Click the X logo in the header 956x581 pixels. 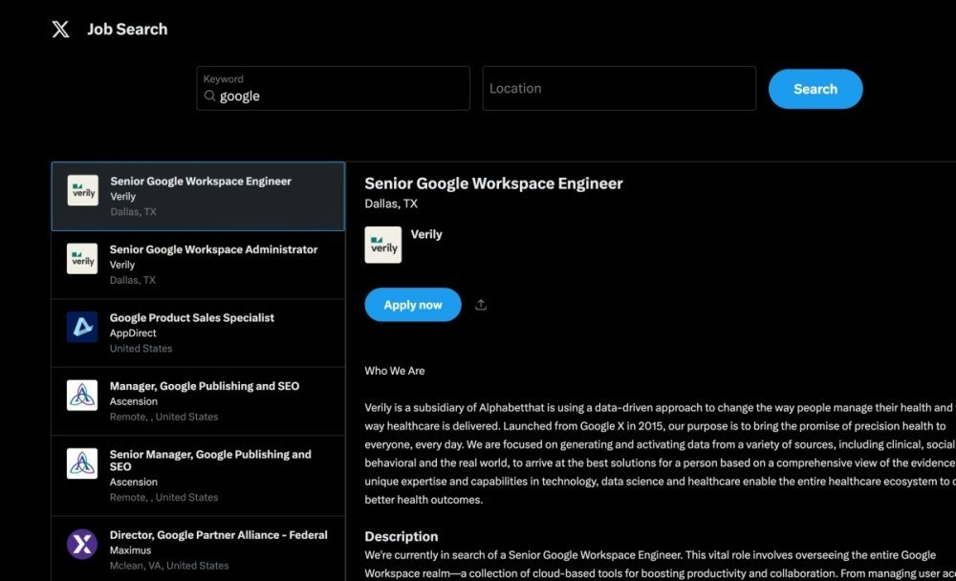60,29
